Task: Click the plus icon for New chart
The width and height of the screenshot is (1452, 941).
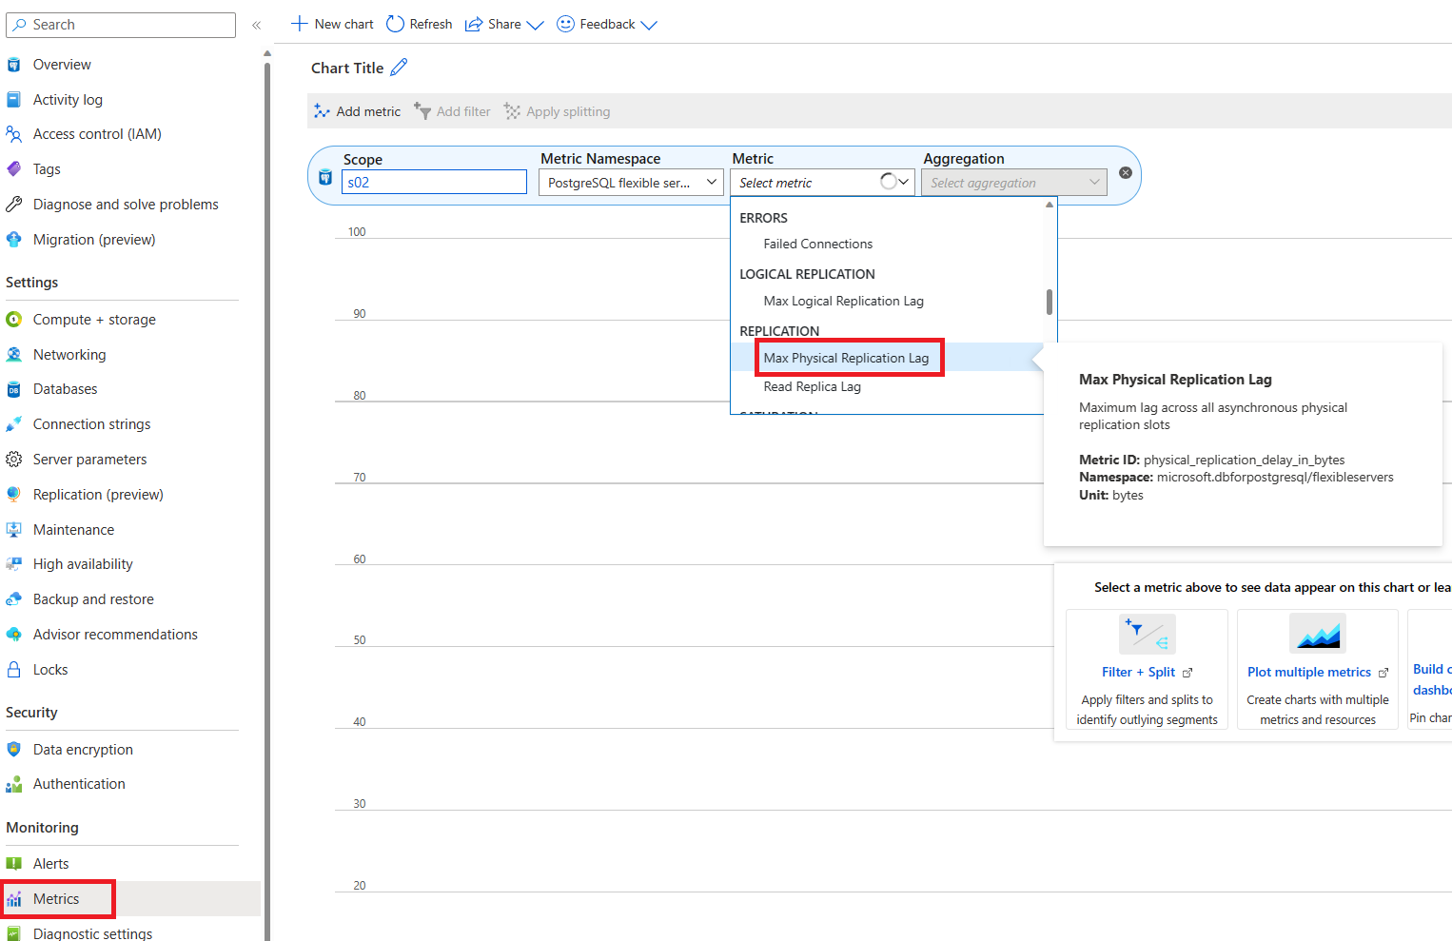Action: click(299, 24)
